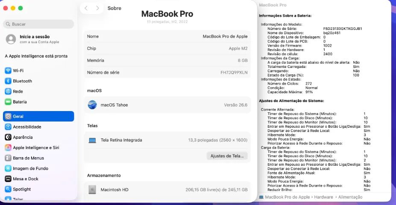Click Versão de Firmware value 1002
This screenshot has width=396, height=205.
tap(328, 45)
